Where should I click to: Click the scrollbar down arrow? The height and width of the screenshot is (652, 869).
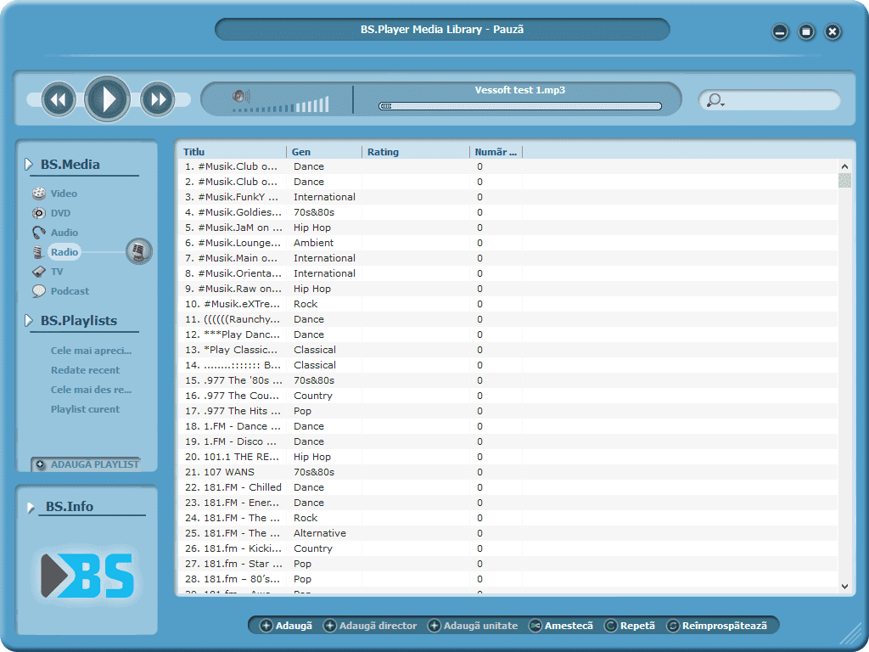[844, 586]
